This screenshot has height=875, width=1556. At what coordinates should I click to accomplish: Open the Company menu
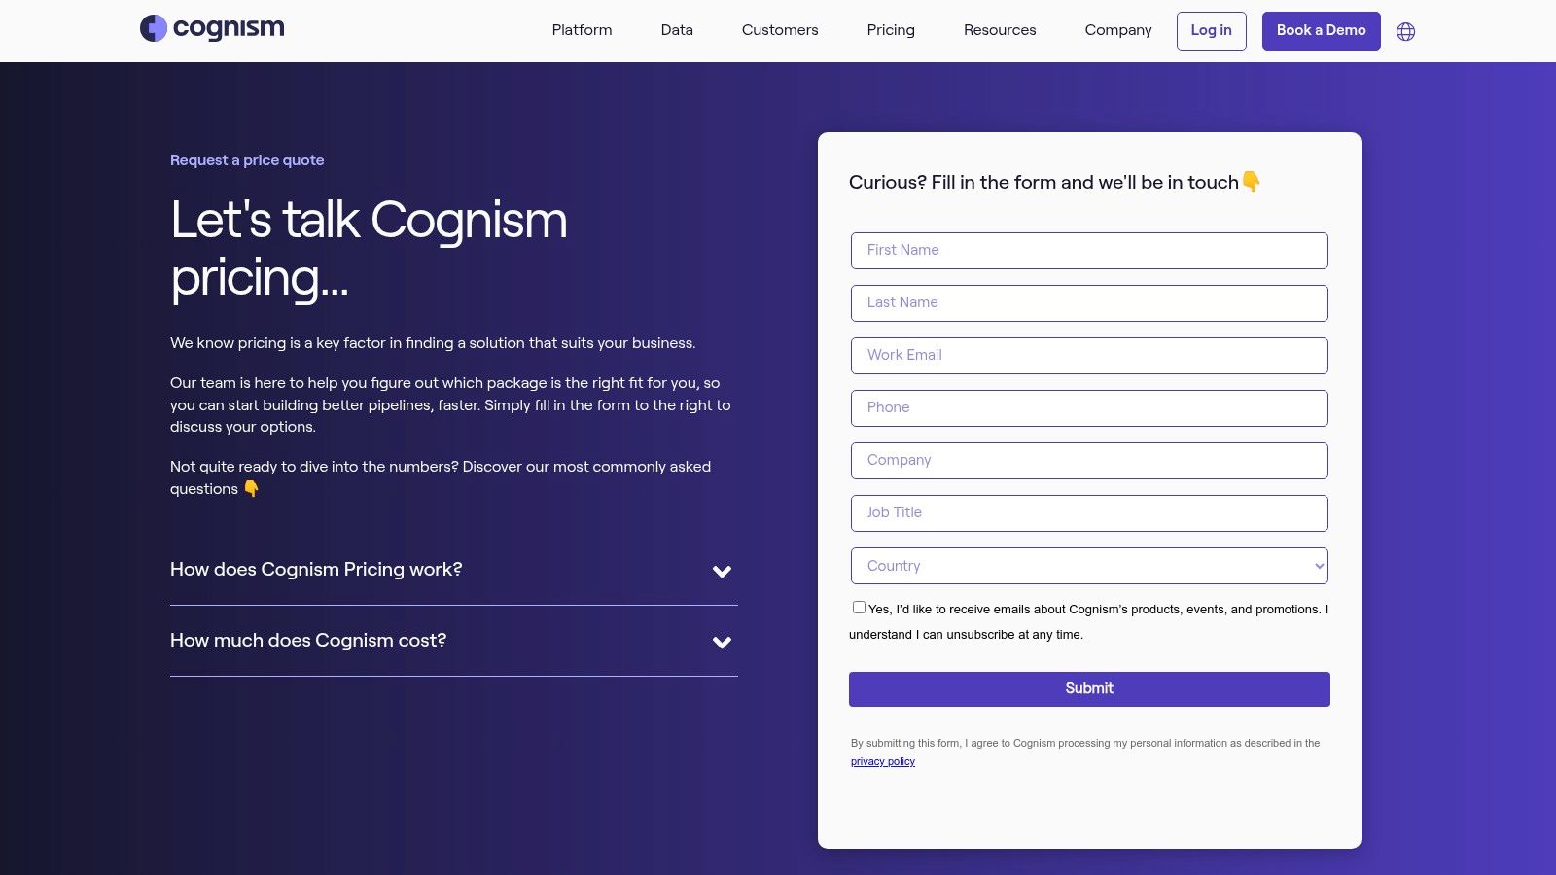pyautogui.click(x=1117, y=30)
